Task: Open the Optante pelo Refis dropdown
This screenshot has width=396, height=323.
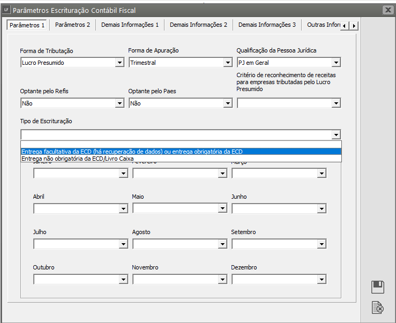Action: coord(119,103)
